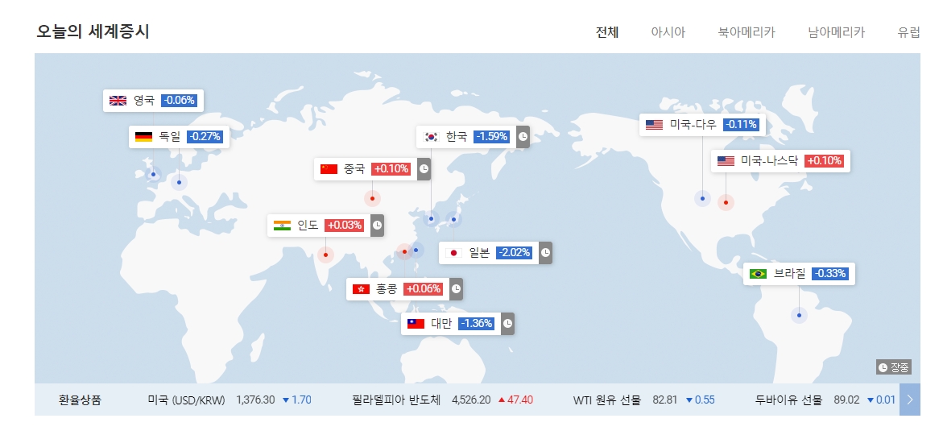Click the Germany flag icon
The height and width of the screenshot is (439, 943).
143,137
